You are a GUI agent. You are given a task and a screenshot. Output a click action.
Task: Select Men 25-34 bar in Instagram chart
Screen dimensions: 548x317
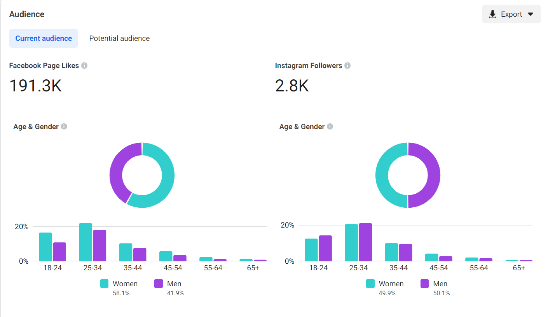pyautogui.click(x=365, y=242)
